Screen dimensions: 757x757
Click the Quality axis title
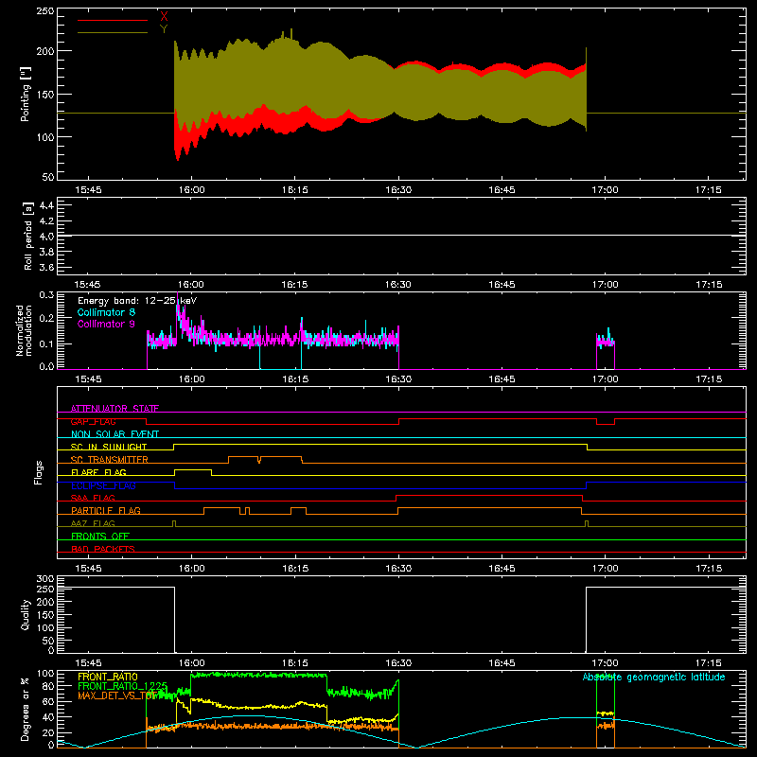pos(26,614)
